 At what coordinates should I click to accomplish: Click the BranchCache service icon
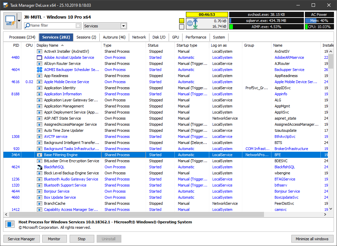(x=39, y=203)
